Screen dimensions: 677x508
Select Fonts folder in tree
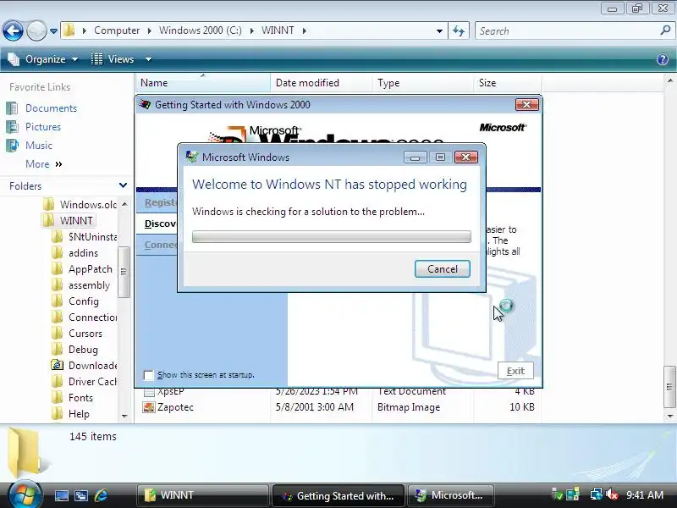(x=73, y=398)
